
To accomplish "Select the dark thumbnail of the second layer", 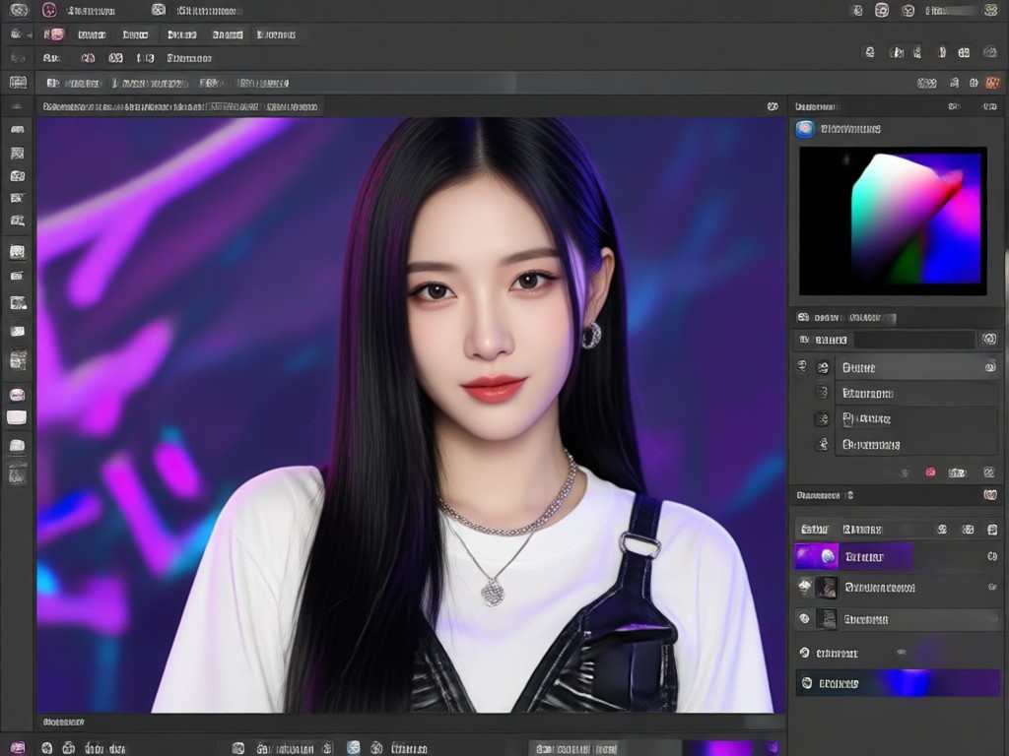I will (x=826, y=587).
